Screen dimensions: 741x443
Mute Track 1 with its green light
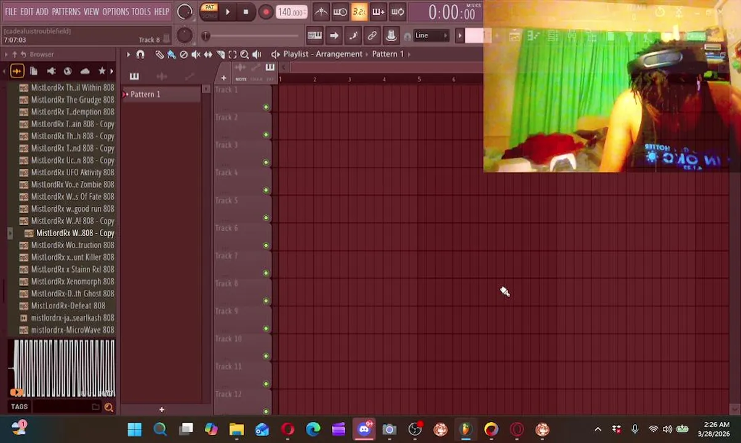click(266, 107)
